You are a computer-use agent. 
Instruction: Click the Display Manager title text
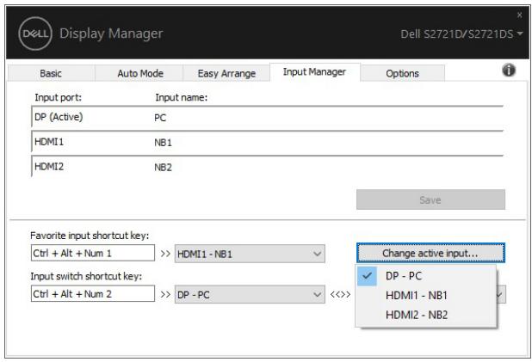pyautogui.click(x=111, y=34)
